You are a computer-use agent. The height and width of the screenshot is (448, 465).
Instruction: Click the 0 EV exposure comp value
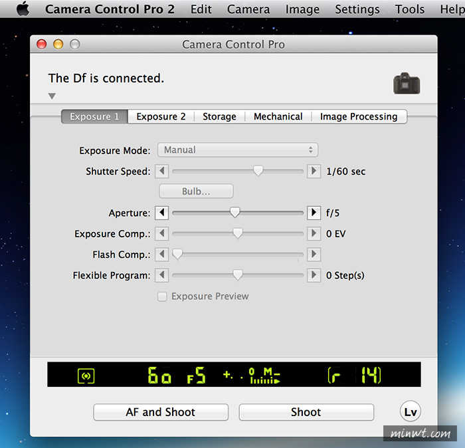click(336, 234)
